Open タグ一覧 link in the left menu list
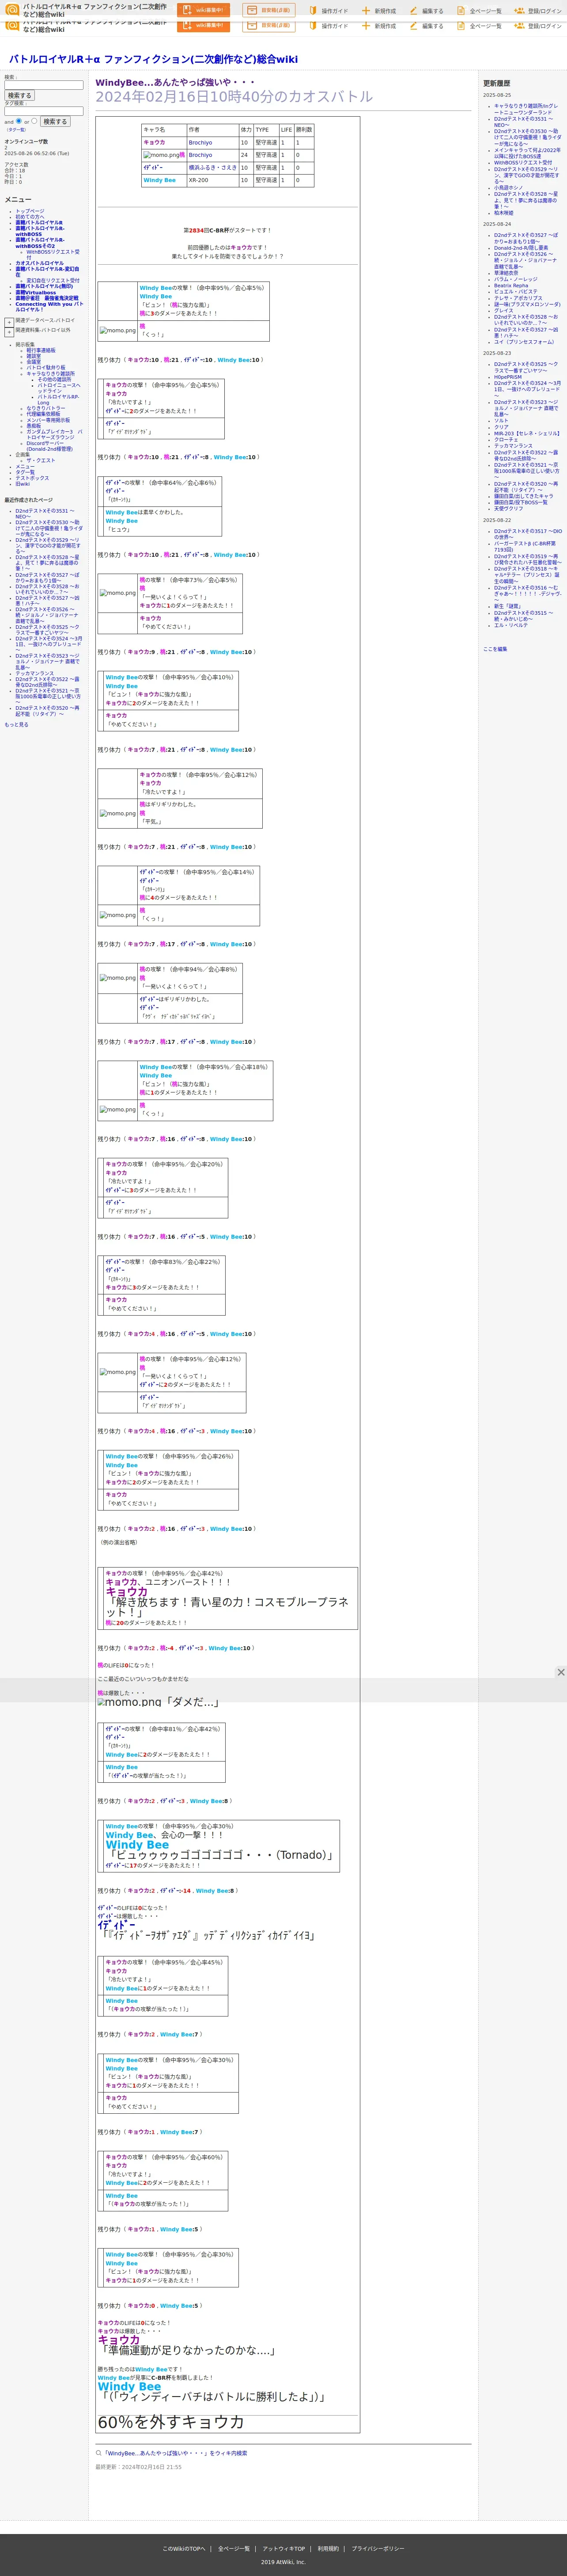Viewport: 567px width, 2576px height. tap(25, 472)
